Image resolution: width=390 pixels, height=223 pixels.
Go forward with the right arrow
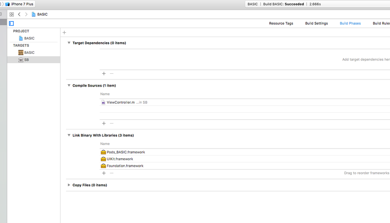click(26, 14)
